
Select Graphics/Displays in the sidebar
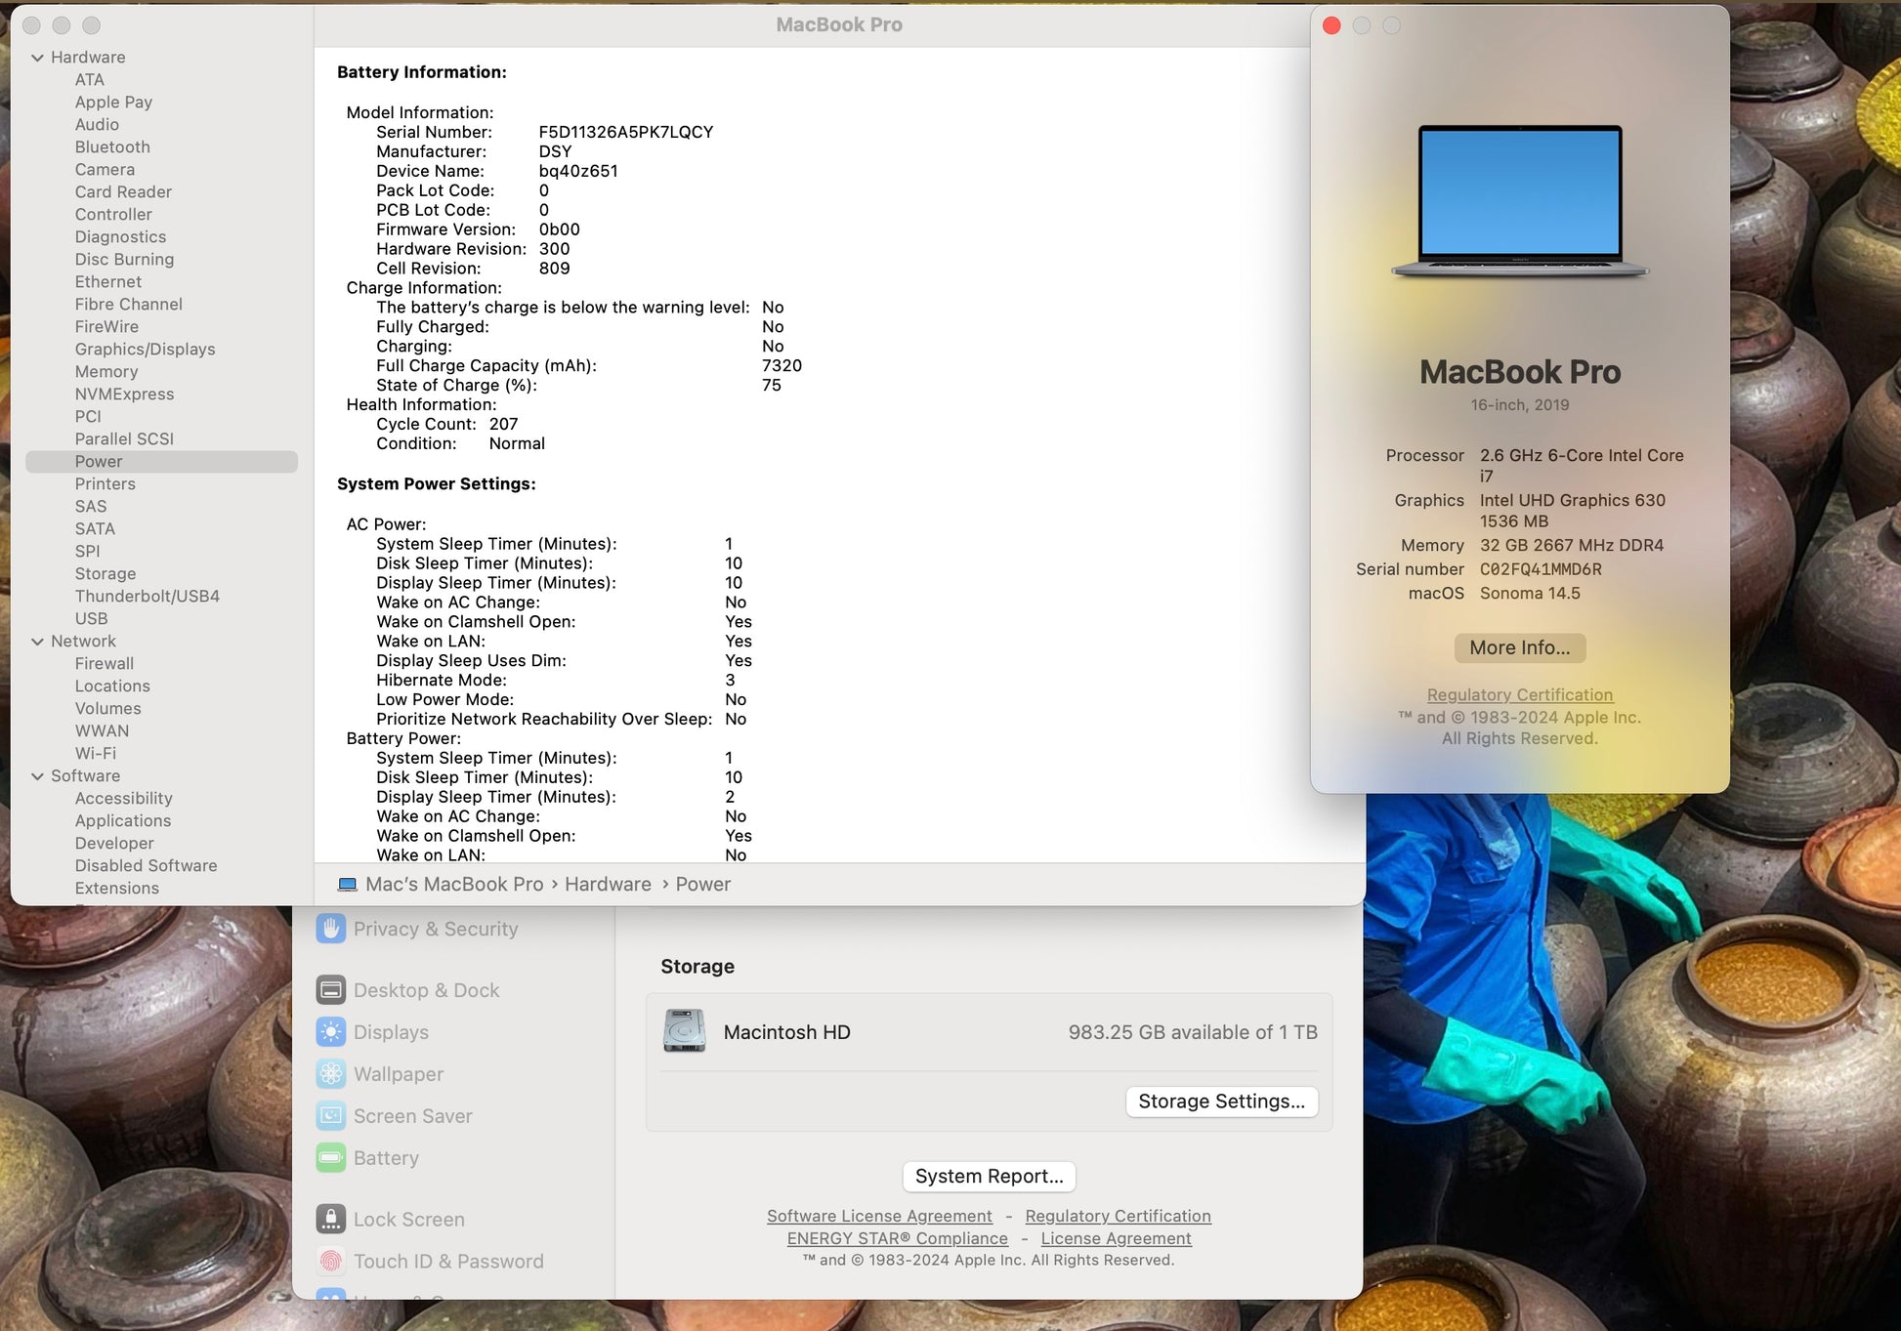(145, 350)
